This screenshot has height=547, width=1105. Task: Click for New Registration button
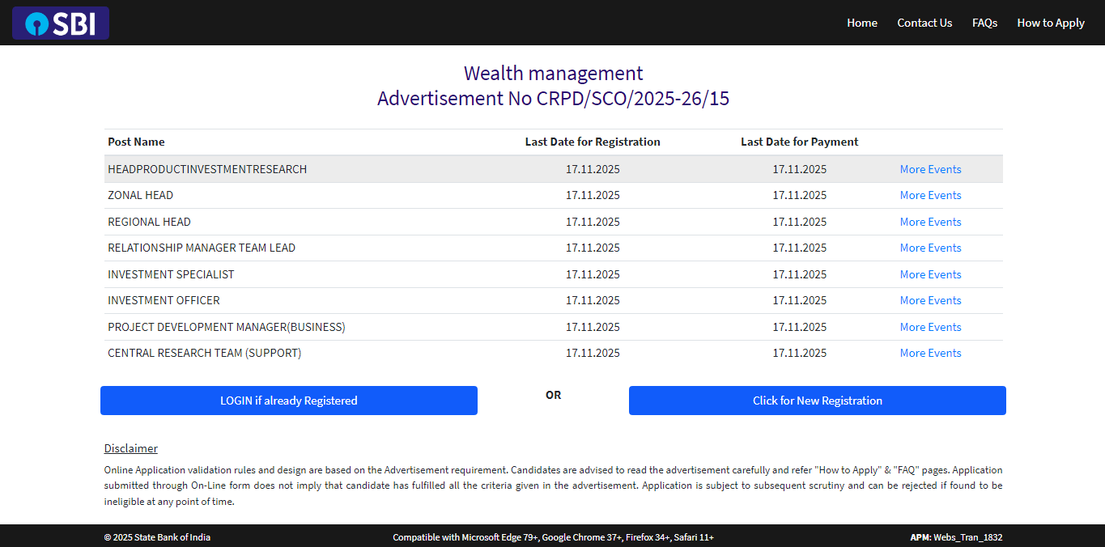(817, 401)
